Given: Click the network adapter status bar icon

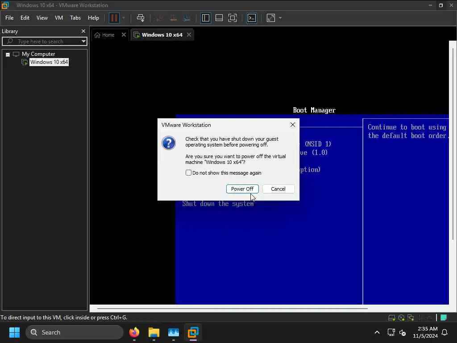Looking at the screenshot, I should click(411, 318).
